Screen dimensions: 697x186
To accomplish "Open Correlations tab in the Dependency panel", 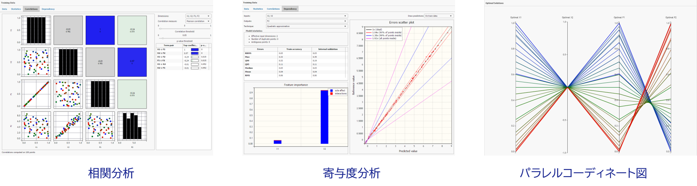I will click(x=273, y=9).
